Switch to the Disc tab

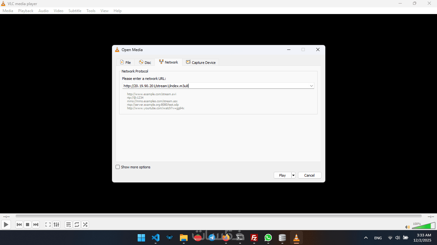point(145,62)
